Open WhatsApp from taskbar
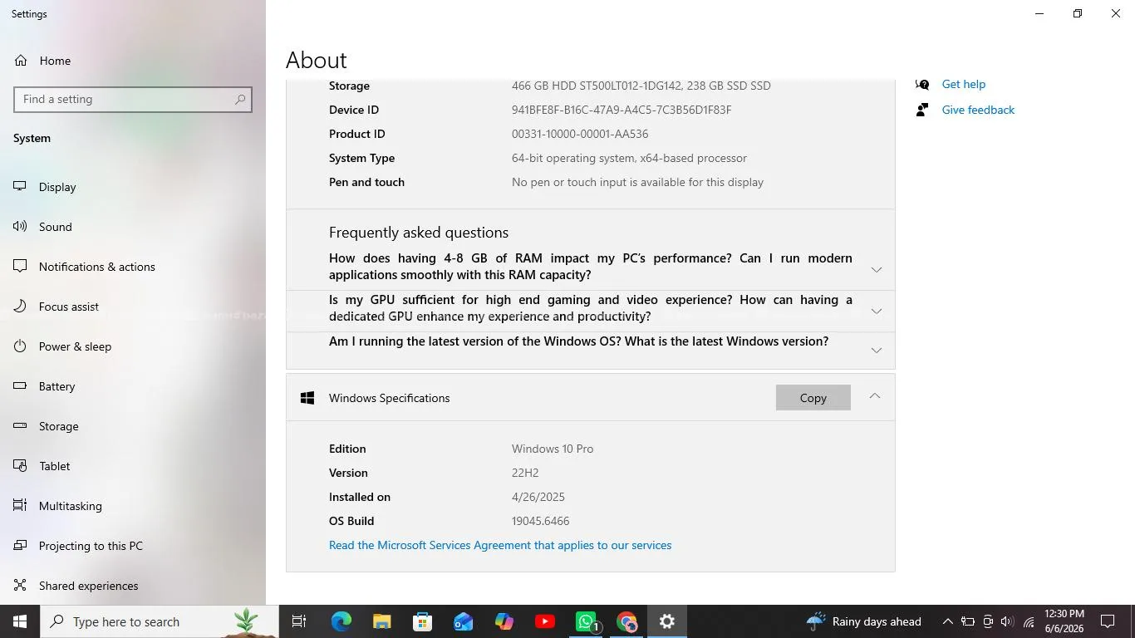This screenshot has height=638, width=1135. coord(587,621)
